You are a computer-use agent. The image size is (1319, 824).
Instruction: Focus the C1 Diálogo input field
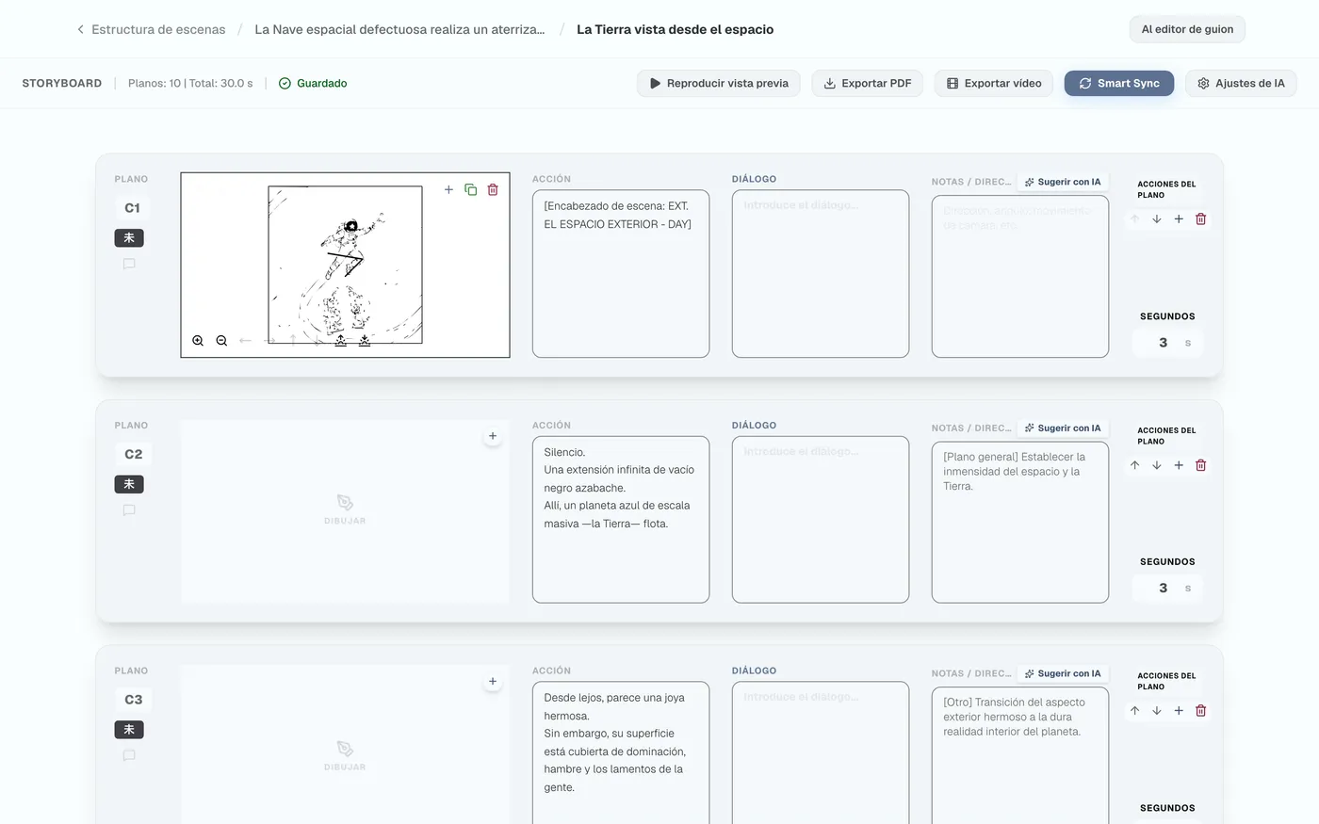[x=821, y=274]
